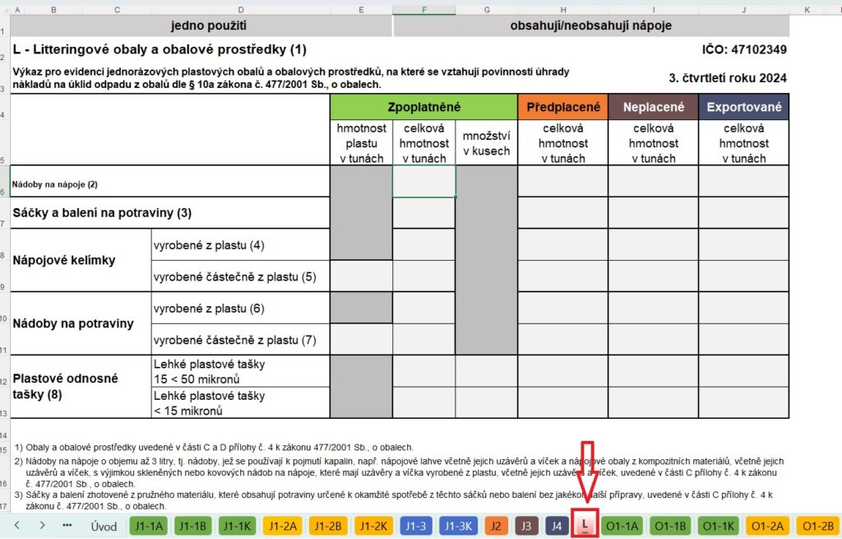Screen dimensions: 842x539
Task: Click the green Zpoplatněné header cell
Action: [x=423, y=107]
